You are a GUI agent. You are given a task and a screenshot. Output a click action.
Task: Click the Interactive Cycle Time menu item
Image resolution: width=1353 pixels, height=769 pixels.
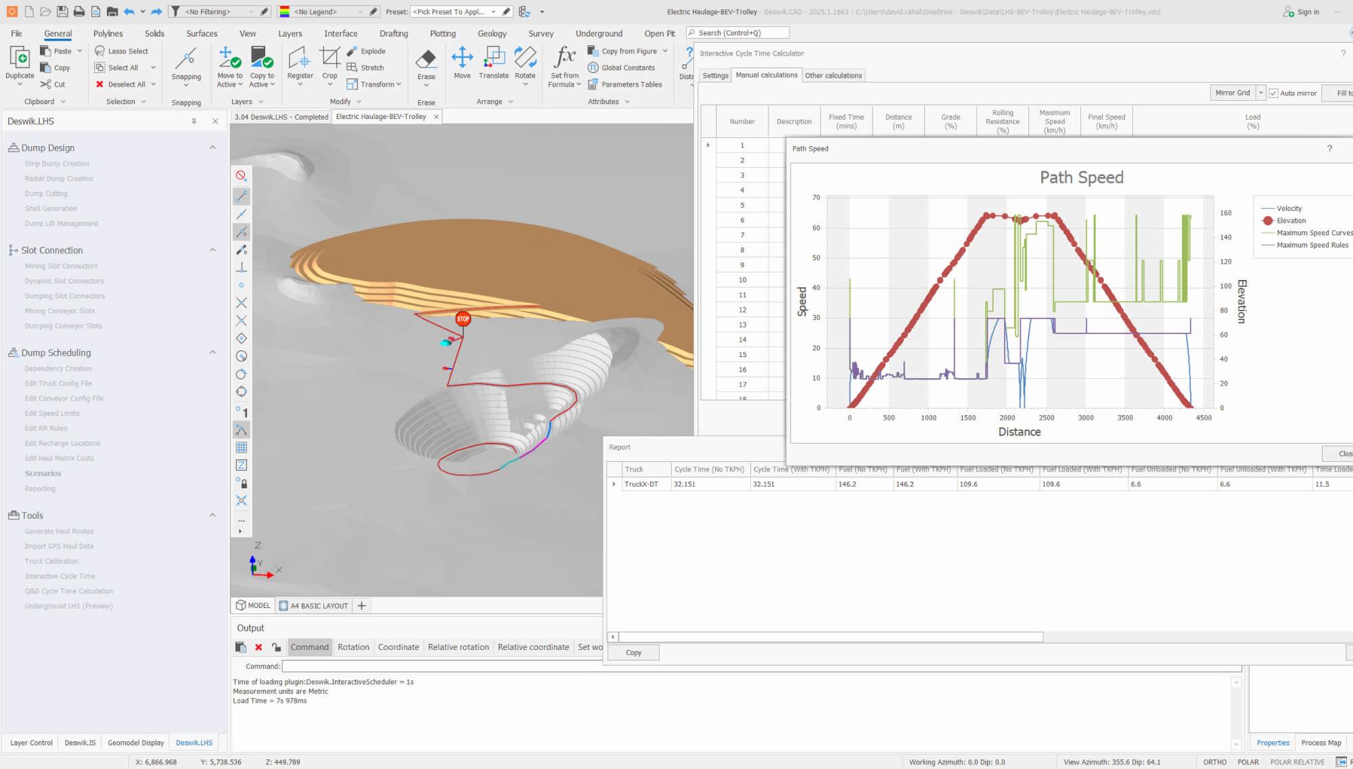[60, 576]
